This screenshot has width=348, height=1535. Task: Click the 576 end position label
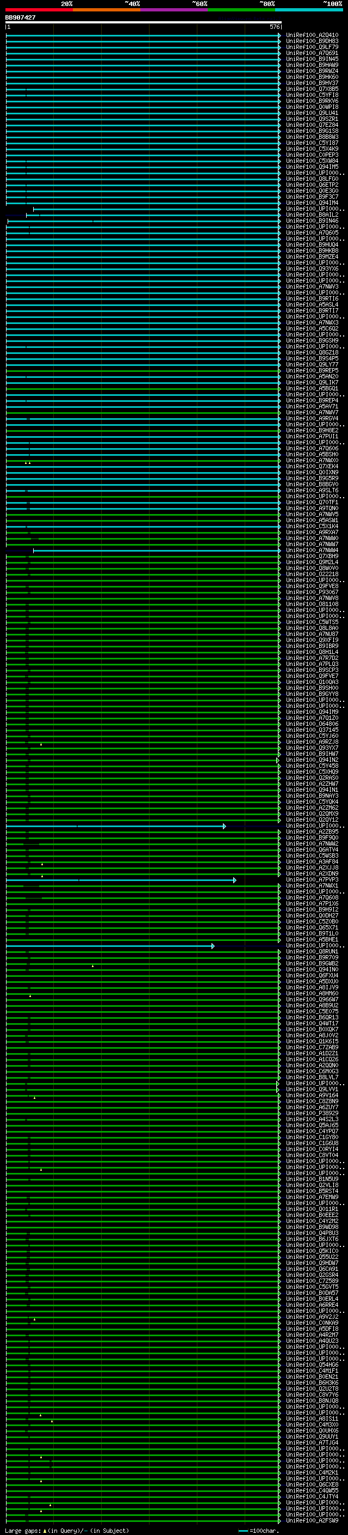tap(274, 27)
